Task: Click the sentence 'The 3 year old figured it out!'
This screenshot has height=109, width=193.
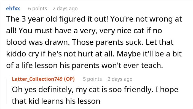Action: coord(57,19)
